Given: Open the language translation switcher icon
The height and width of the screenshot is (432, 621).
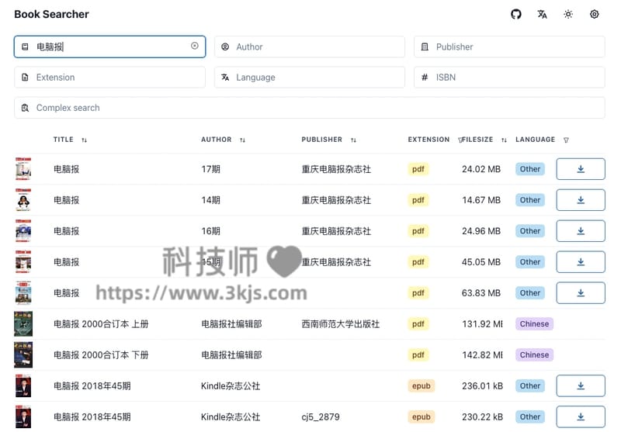Looking at the screenshot, I should (542, 14).
